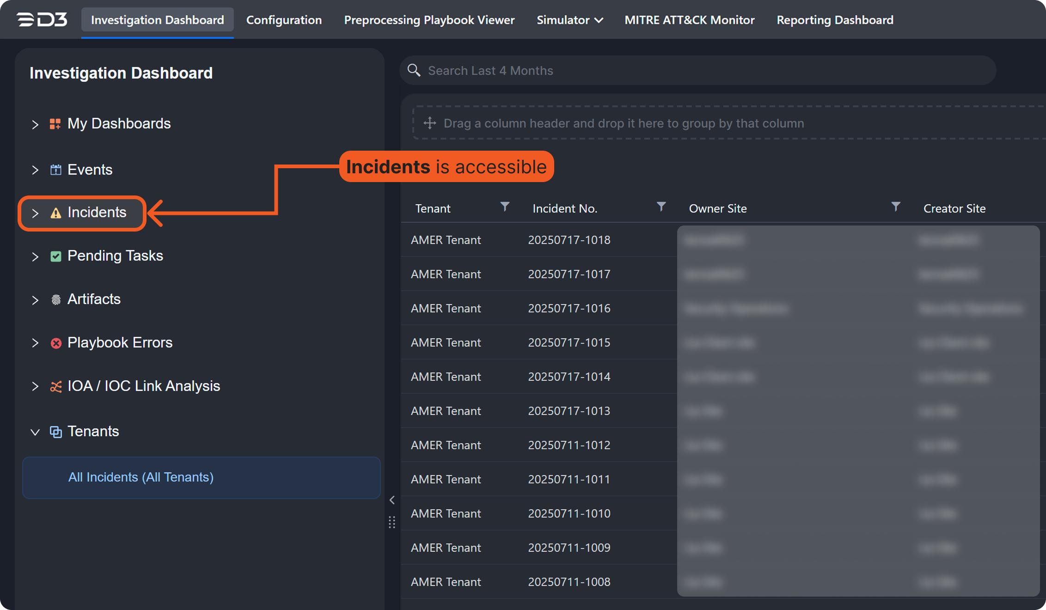
Task: Click the Search Last 4 Months field
Action: [x=693, y=71]
